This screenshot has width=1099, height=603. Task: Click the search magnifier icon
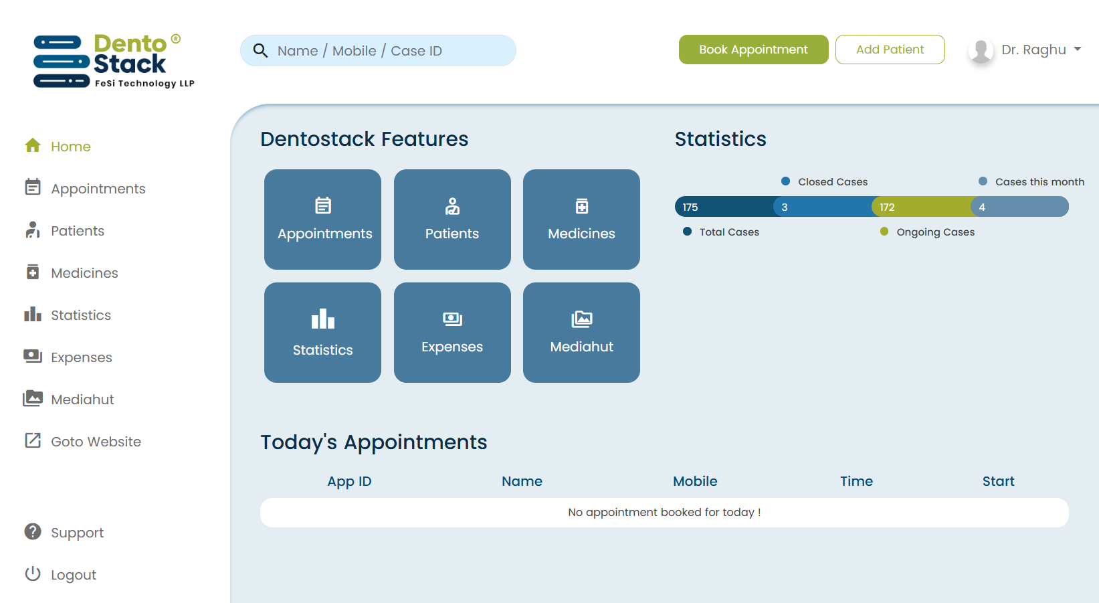[260, 50]
